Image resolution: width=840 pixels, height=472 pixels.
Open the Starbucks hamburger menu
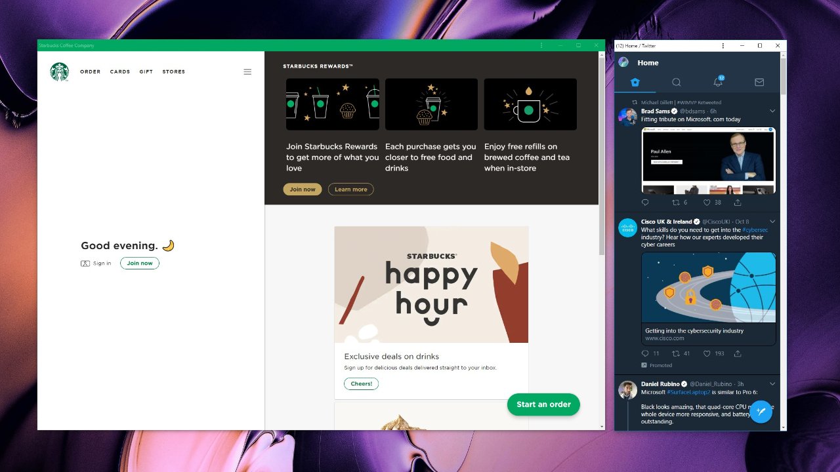coord(247,71)
